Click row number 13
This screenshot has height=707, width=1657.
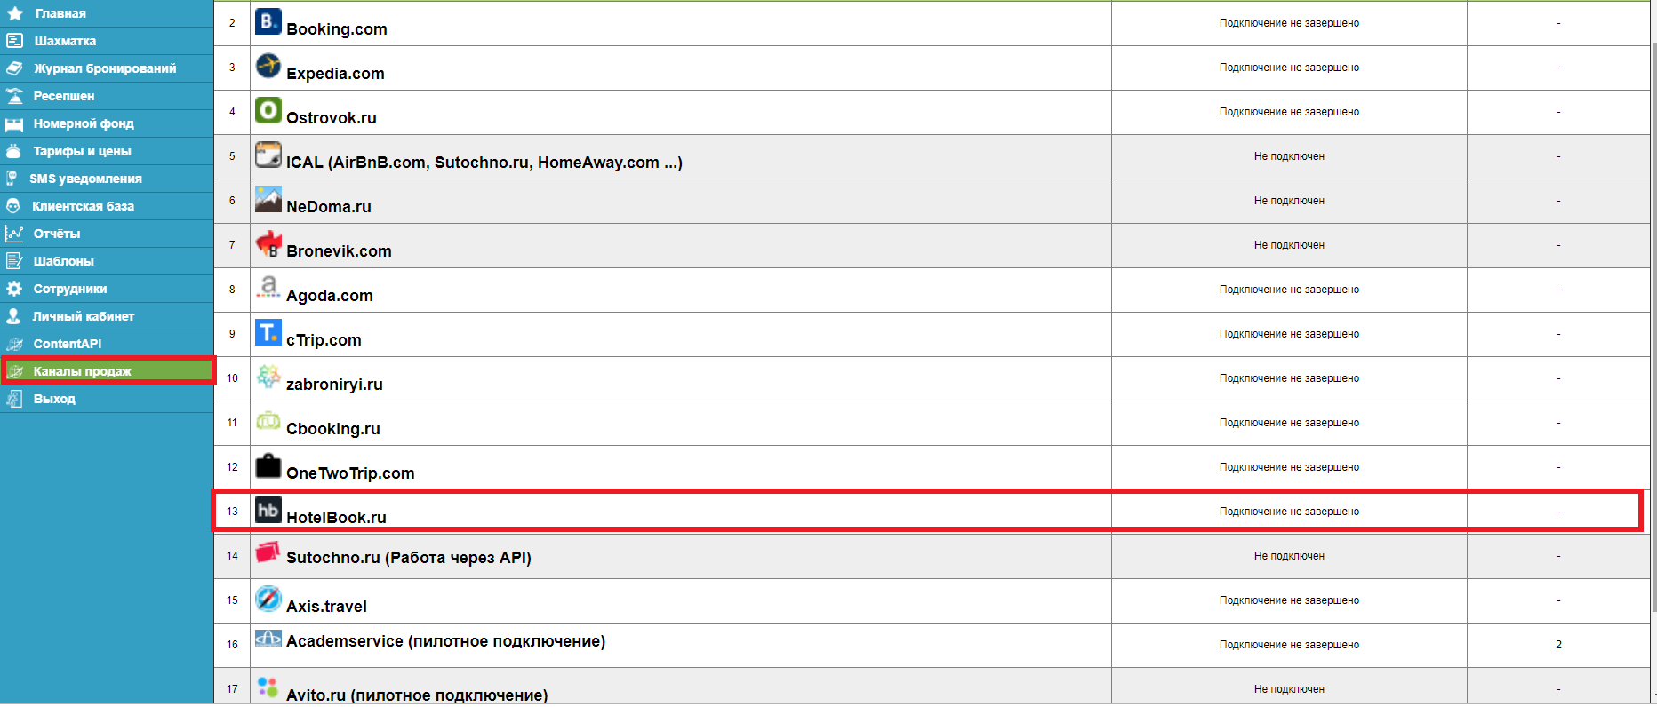[232, 512]
